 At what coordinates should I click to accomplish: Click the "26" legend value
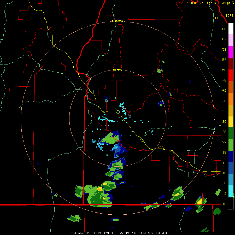pos(224,132)
